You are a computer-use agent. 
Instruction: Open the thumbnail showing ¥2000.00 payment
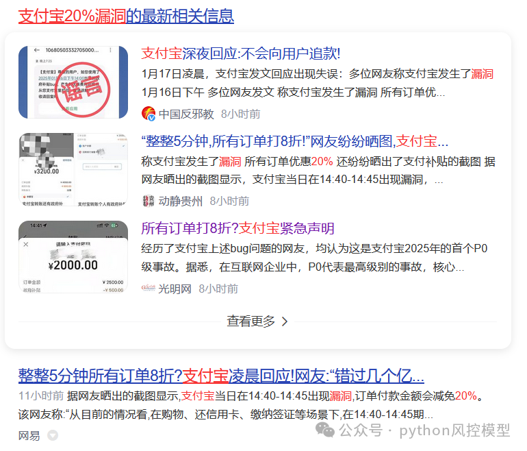click(73, 257)
